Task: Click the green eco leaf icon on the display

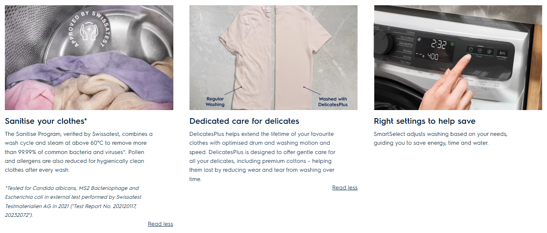Action: (453, 44)
